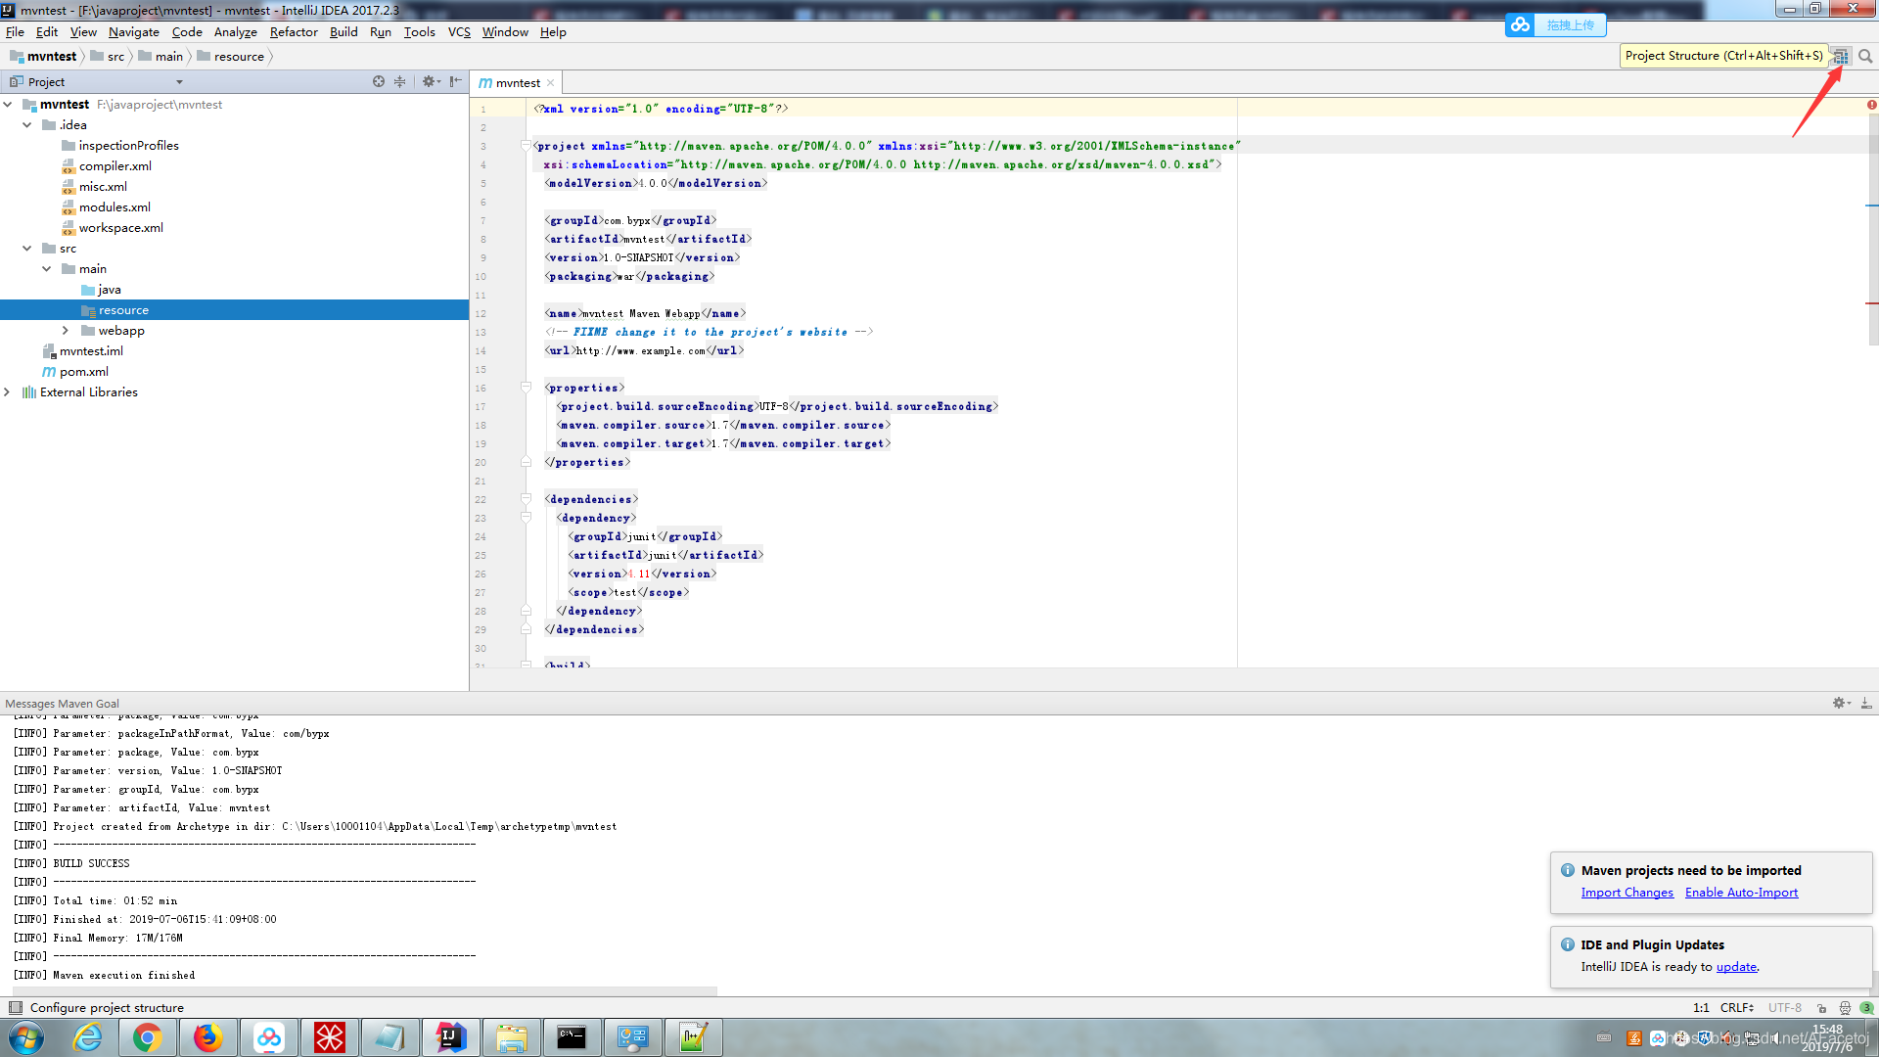Open the Project view mode dropdown
The image size is (1879, 1057).
pos(179,82)
